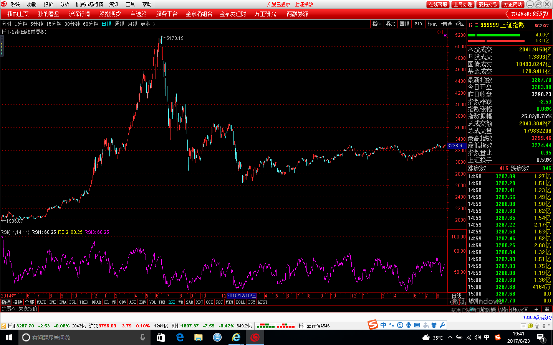Open Sogou emoji smiley icon
553x345 pixels.
tap(400, 325)
